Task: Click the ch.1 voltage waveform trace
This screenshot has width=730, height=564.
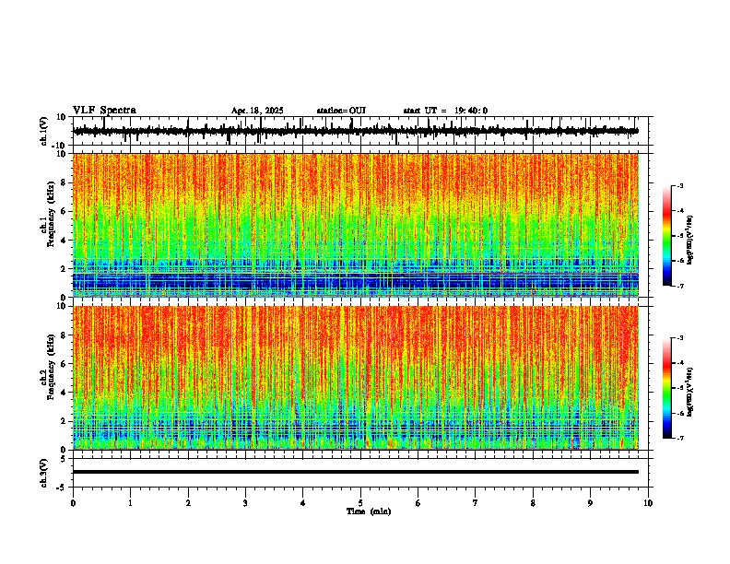Action: coord(356,131)
